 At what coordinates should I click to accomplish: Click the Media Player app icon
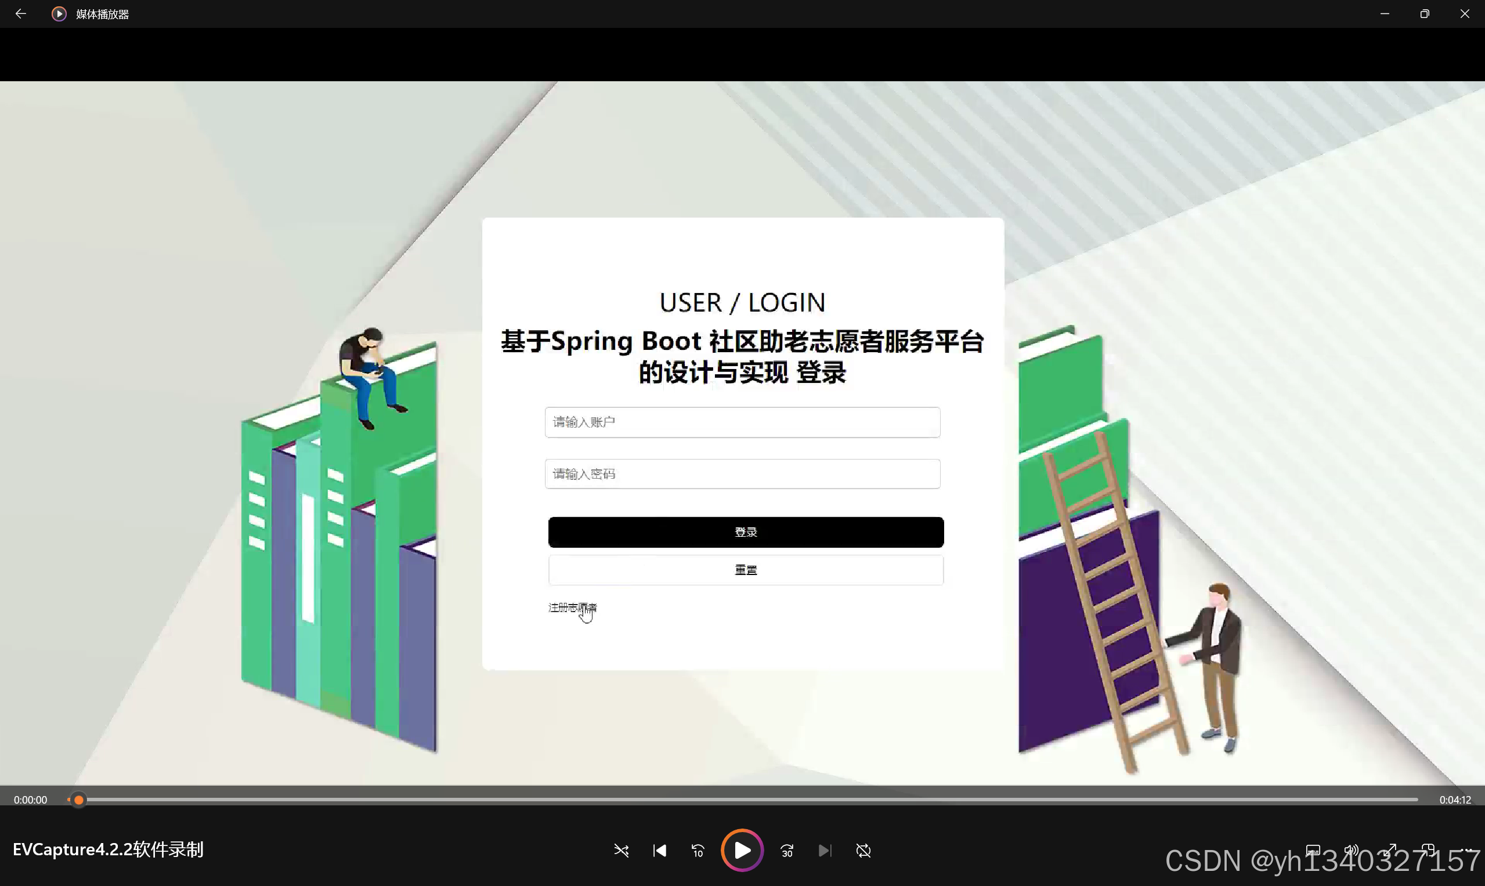click(59, 14)
